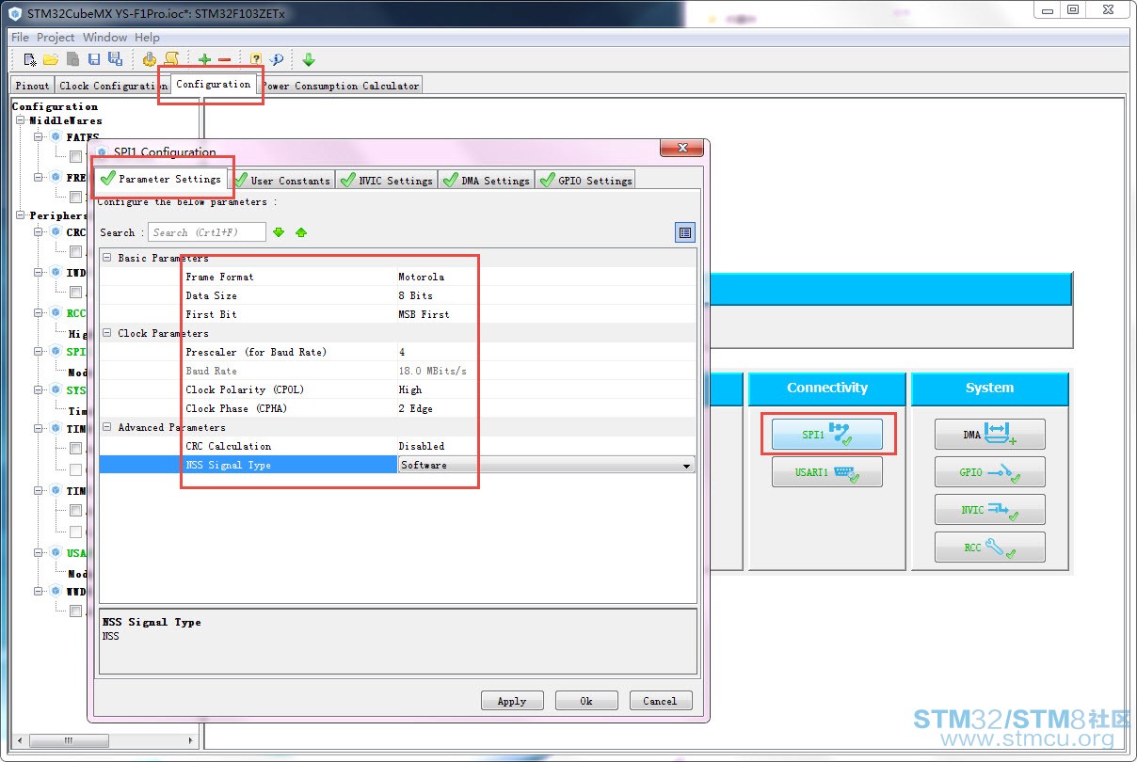Select the First Bit value MSB First
Image resolution: width=1137 pixels, height=762 pixels.
pos(424,314)
